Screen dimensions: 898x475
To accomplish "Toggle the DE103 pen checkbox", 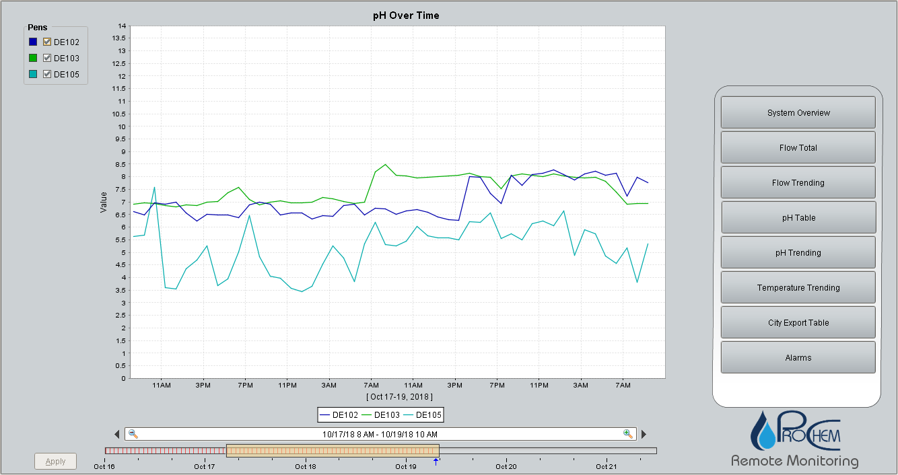I will (47, 58).
